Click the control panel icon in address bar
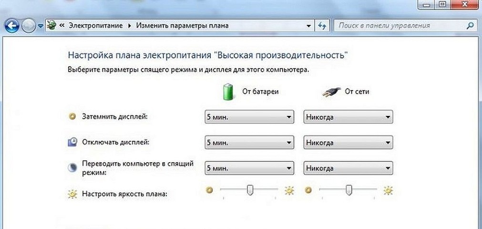Screen dimensions: 482x229 tap(52, 25)
